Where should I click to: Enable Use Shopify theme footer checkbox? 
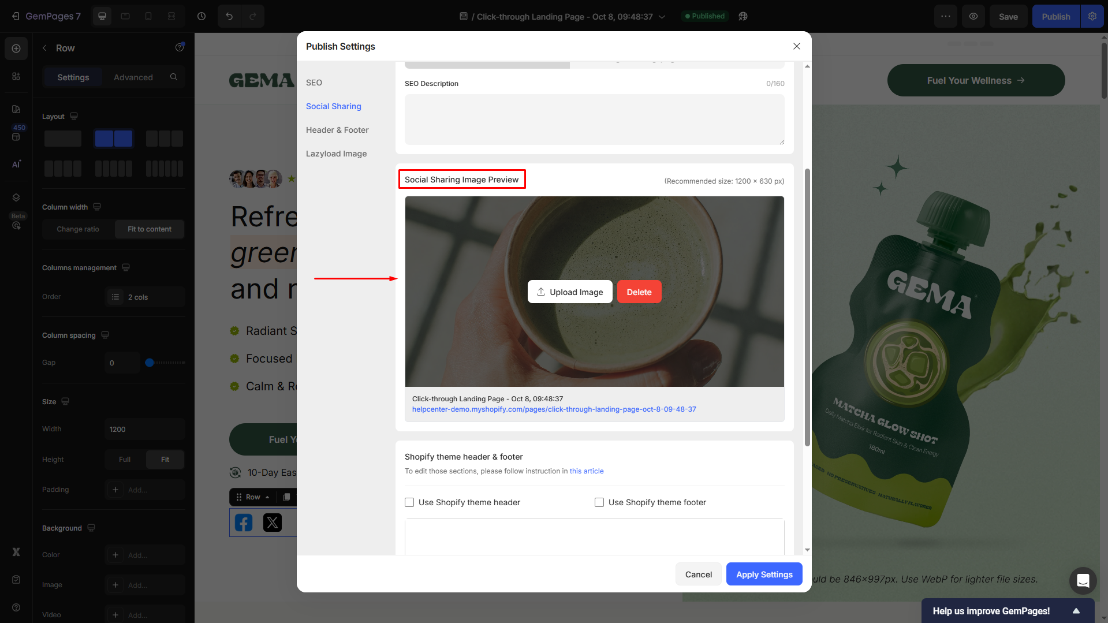click(x=599, y=502)
